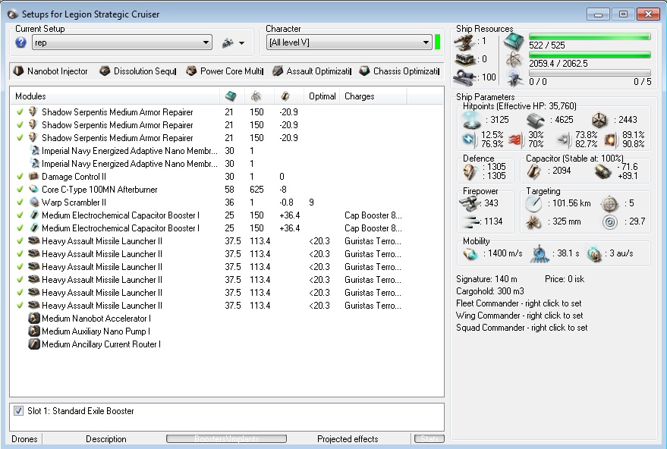667x449 pixels.
Task: Switch to the Drones tab
Action: [x=24, y=439]
